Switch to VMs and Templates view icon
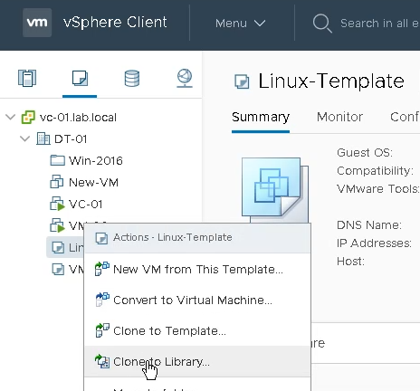The image size is (420, 391). point(80,78)
